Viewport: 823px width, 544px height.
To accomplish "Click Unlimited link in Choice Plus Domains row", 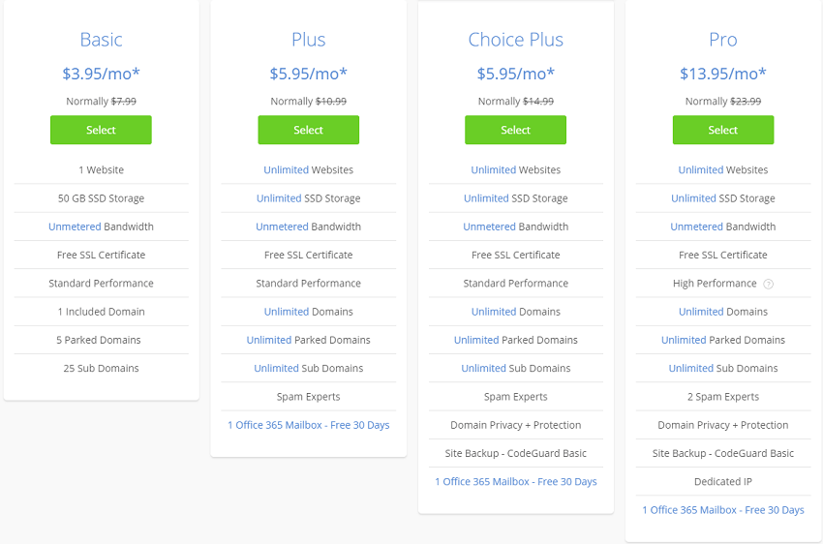I will [x=494, y=312].
